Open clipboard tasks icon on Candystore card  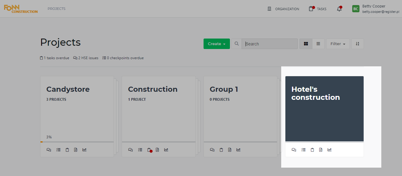67,150
